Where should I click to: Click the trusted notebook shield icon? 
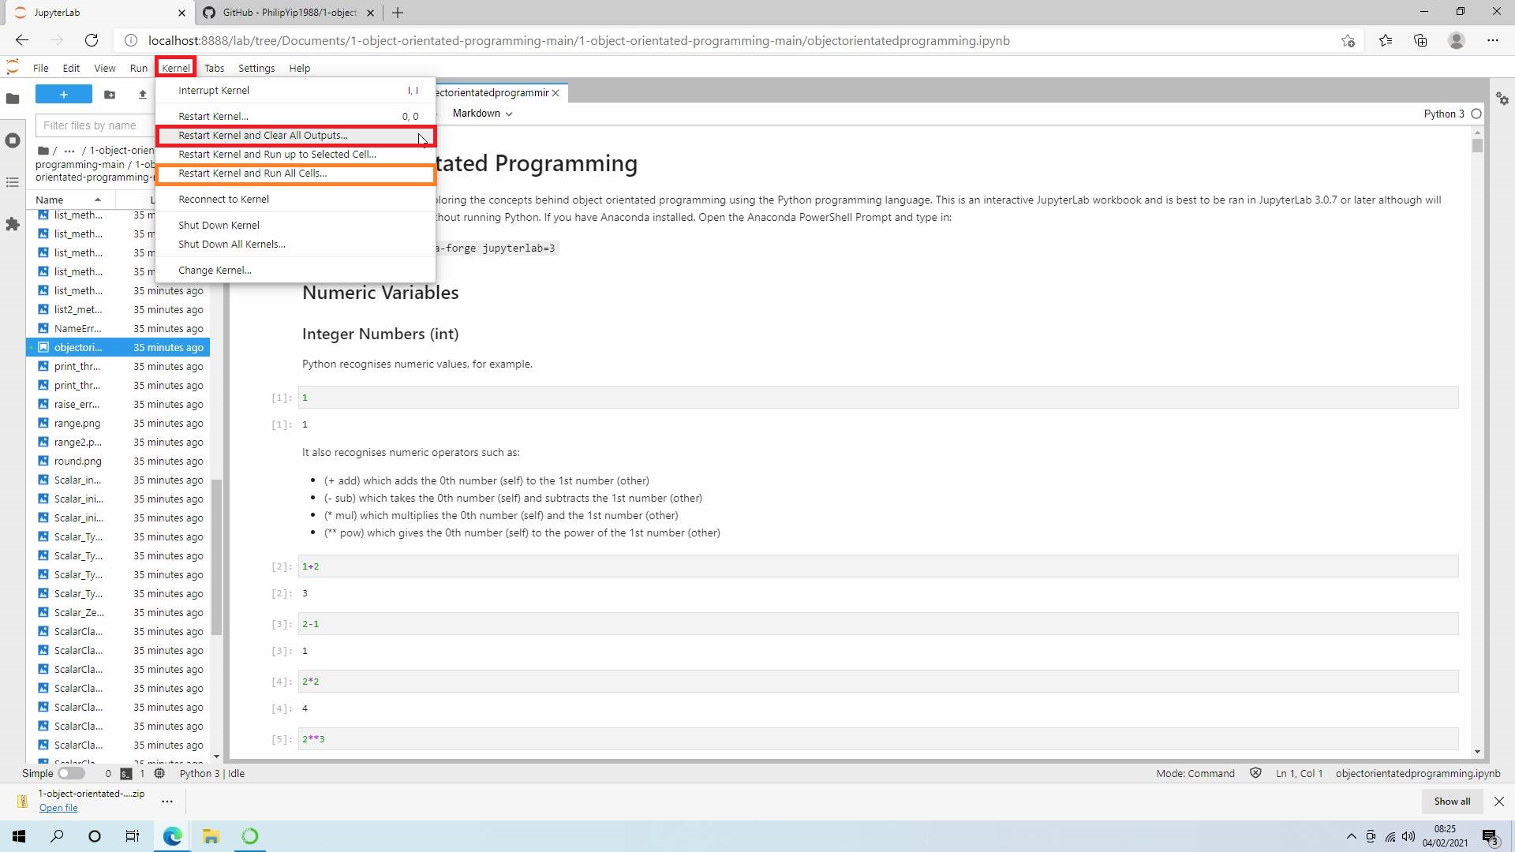(1255, 773)
